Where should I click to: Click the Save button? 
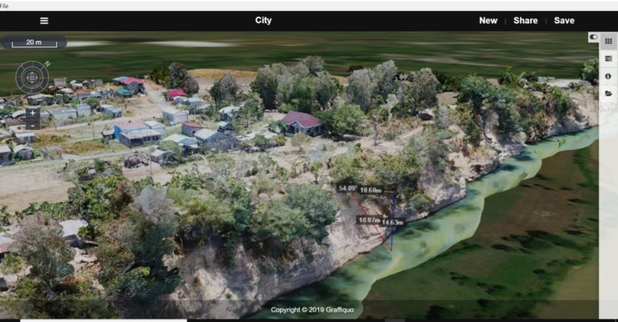click(x=564, y=21)
